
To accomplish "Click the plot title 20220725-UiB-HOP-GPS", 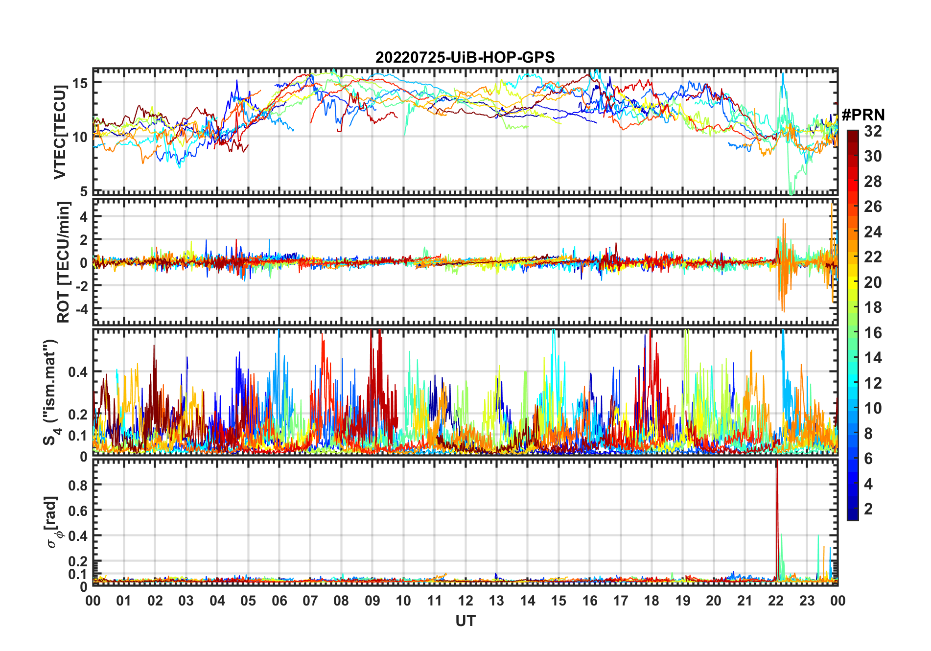I will click(x=465, y=57).
